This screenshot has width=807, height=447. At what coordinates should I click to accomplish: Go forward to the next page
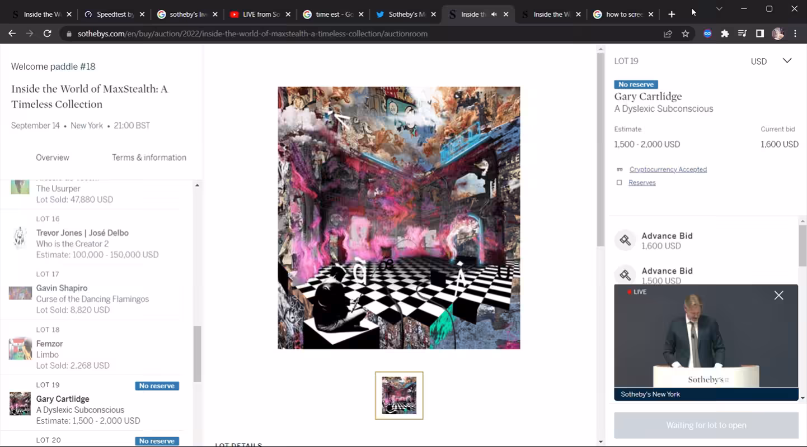click(30, 34)
